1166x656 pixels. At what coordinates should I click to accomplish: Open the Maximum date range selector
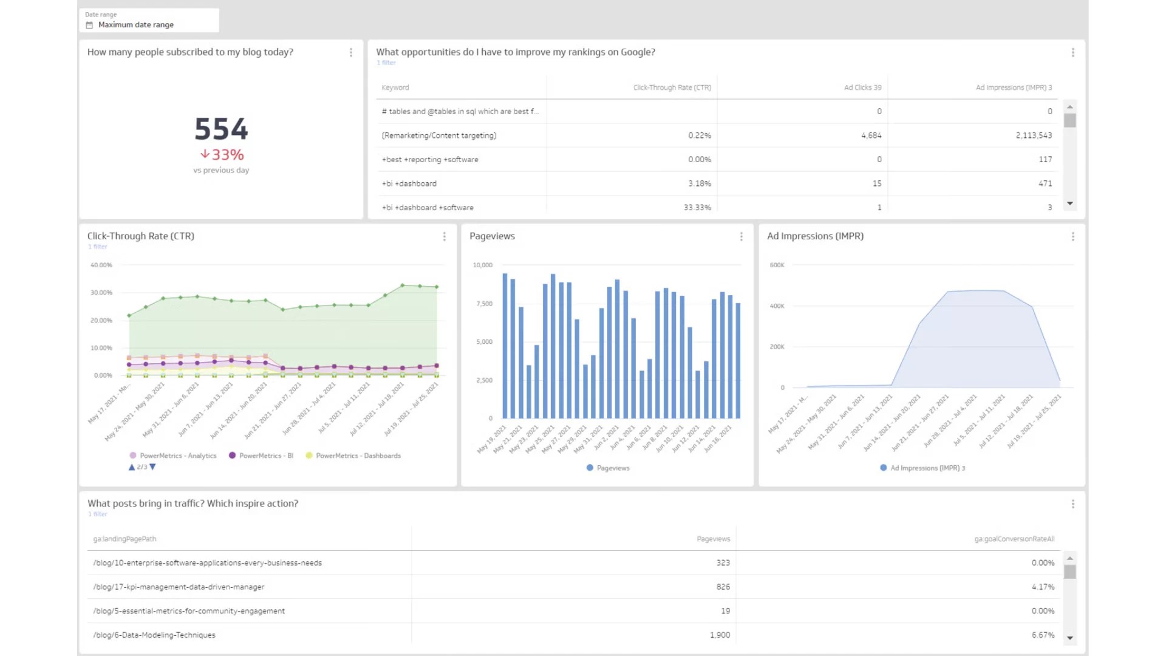(136, 25)
